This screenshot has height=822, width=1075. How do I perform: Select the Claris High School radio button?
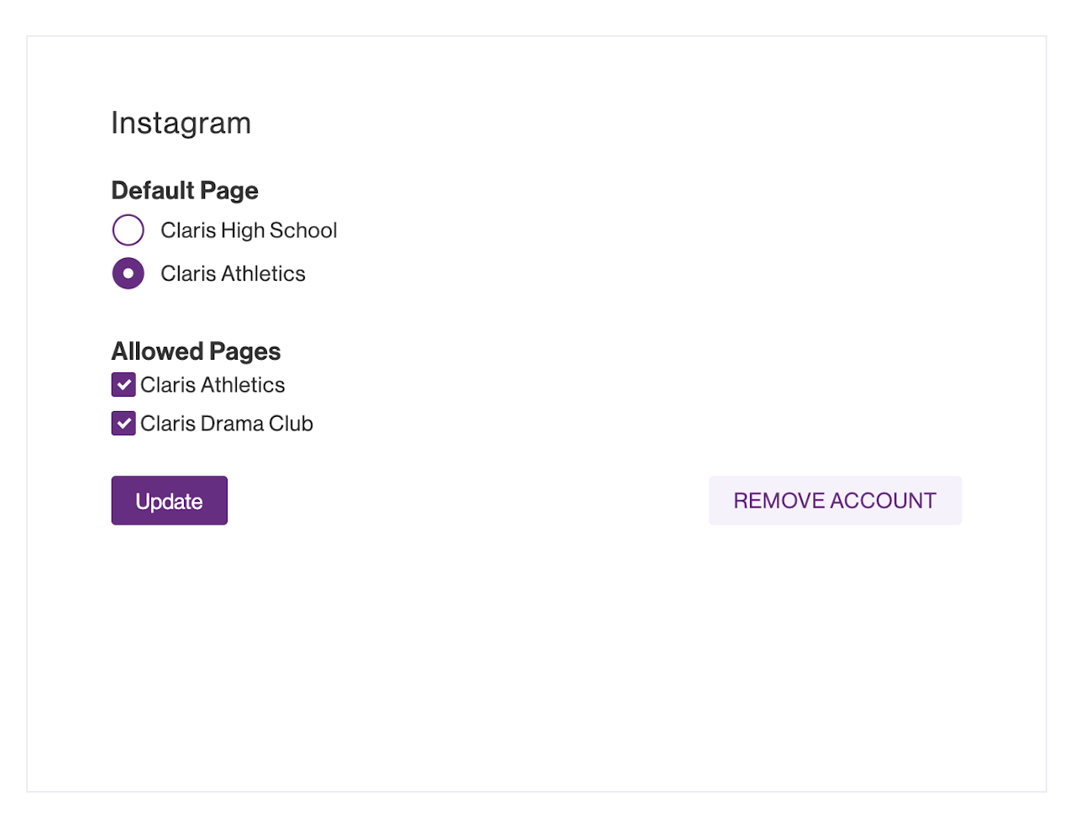coord(128,229)
